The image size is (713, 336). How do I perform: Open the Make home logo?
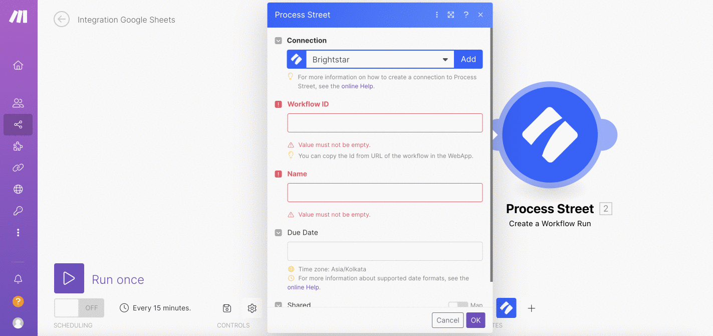19,17
